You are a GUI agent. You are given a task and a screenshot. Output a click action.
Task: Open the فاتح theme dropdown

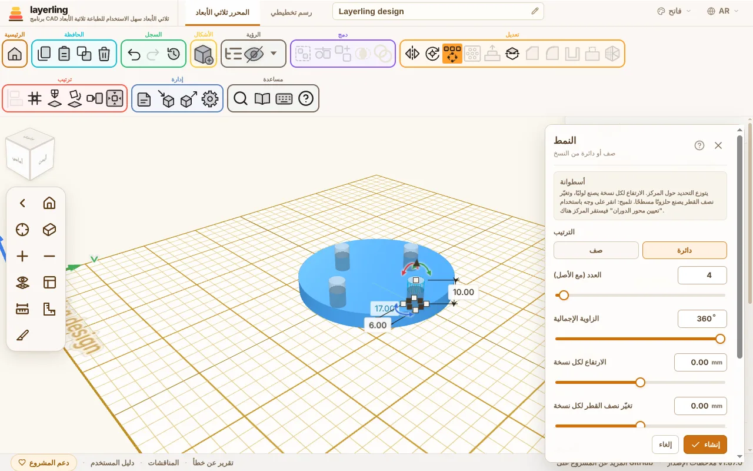click(x=674, y=11)
